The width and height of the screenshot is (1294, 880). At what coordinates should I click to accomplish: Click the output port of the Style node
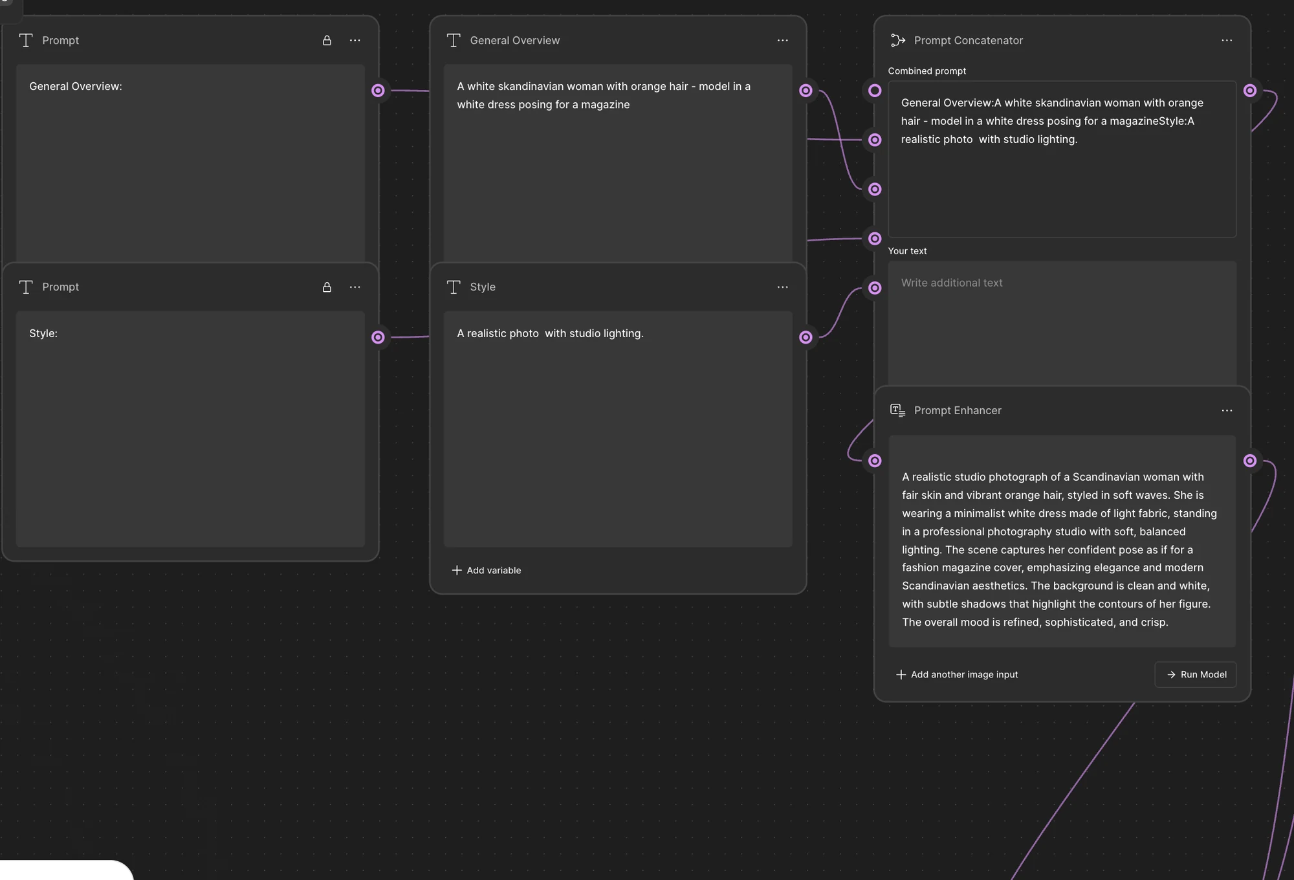pos(806,337)
